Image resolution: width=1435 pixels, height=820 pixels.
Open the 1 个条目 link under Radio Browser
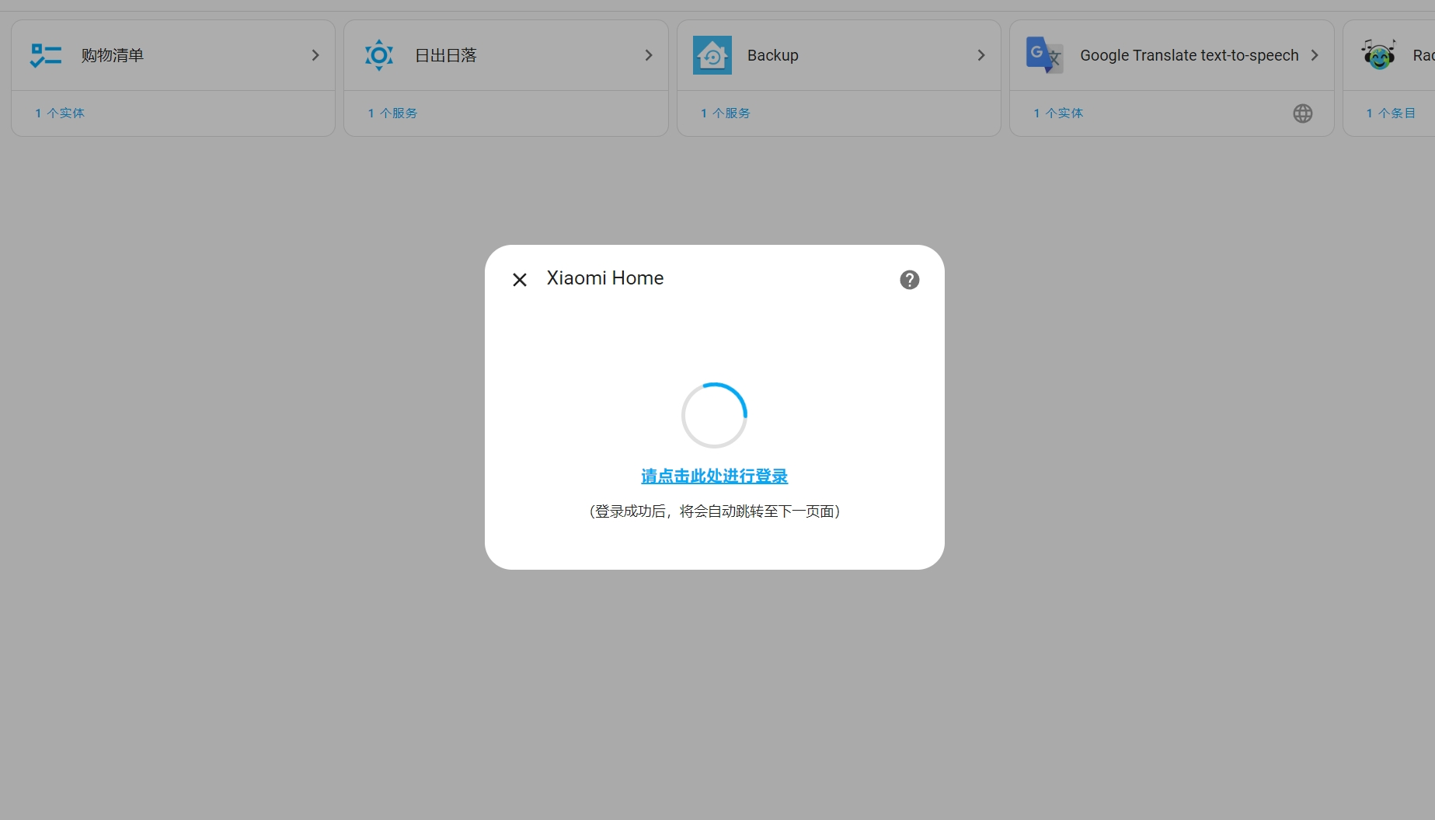1391,113
